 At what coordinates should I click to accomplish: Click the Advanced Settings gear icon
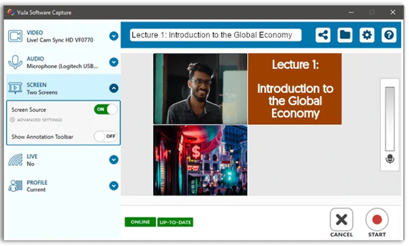click(x=12, y=120)
